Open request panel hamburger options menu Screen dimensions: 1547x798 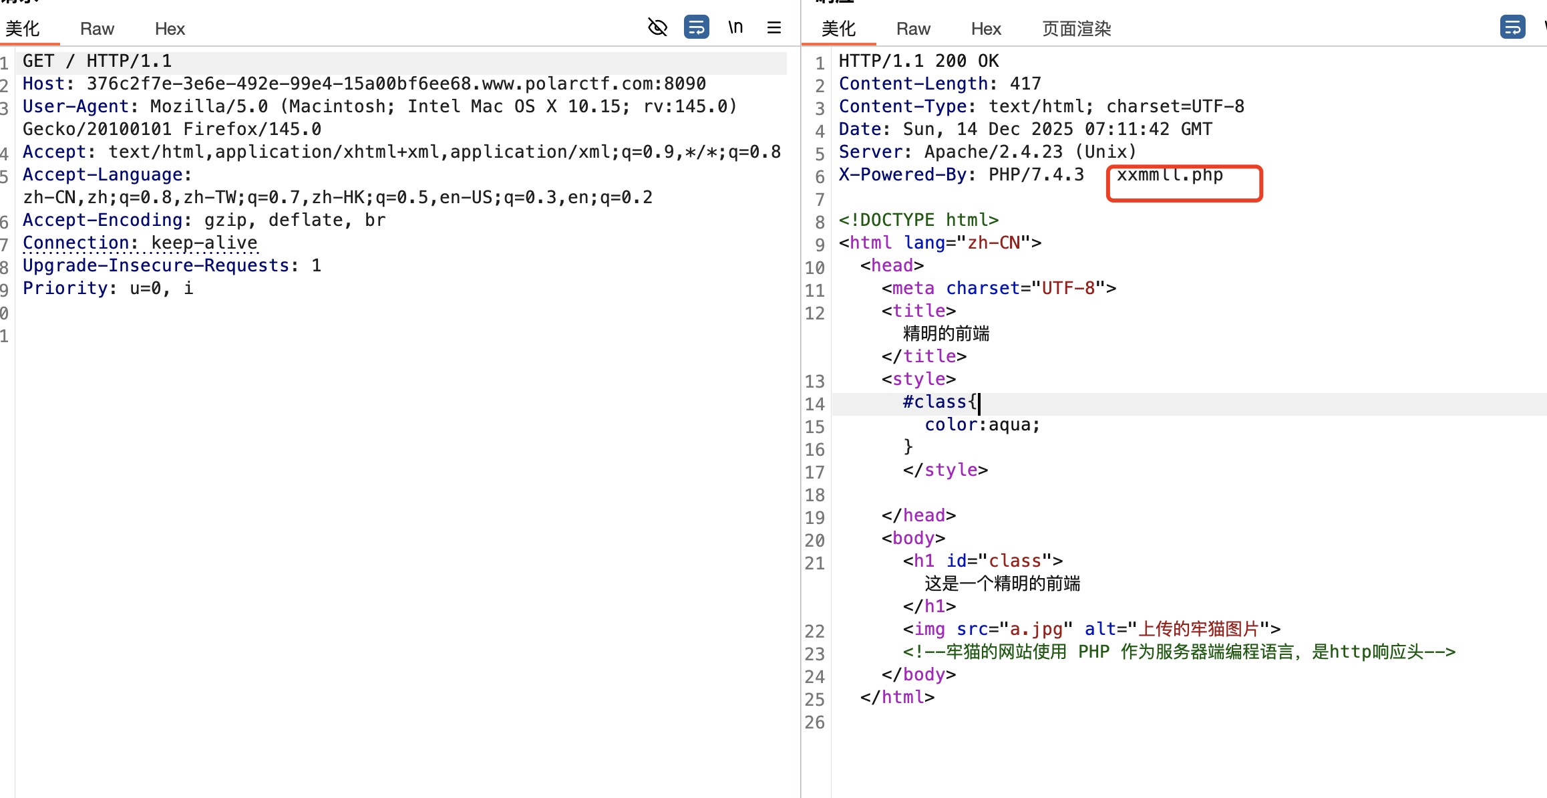tap(774, 27)
